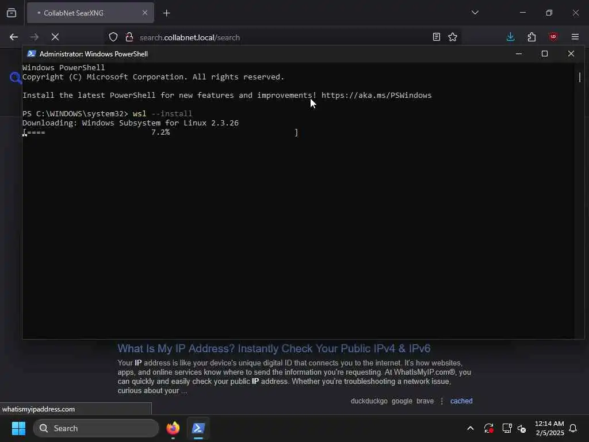This screenshot has height=442, width=589.
Task: Show hidden system tray icons
Action: point(471,428)
